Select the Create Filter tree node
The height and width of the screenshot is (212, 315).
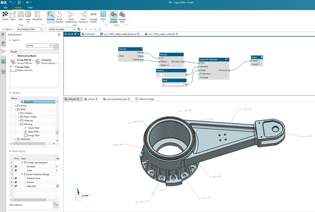point(34,128)
